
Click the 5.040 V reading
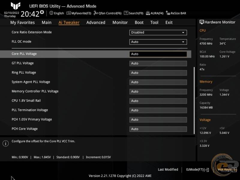pos(224,133)
